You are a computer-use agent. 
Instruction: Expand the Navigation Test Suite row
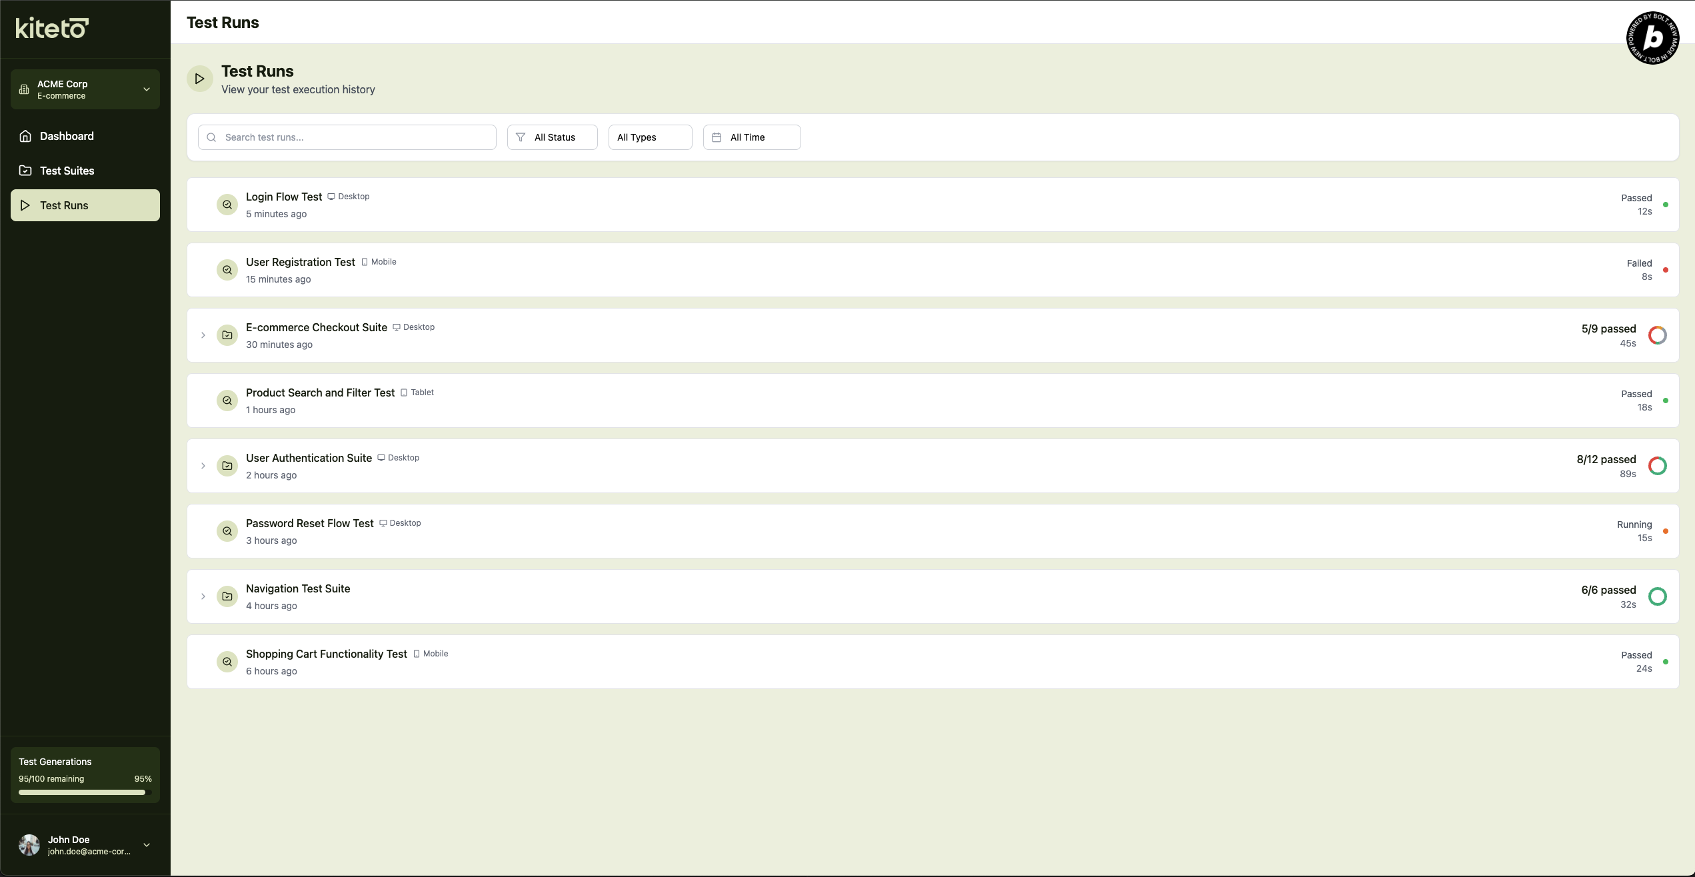coord(203,596)
